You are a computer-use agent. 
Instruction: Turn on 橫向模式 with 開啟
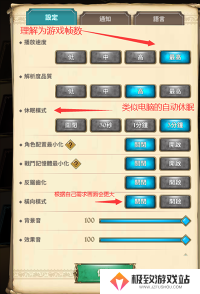(x=175, y=201)
